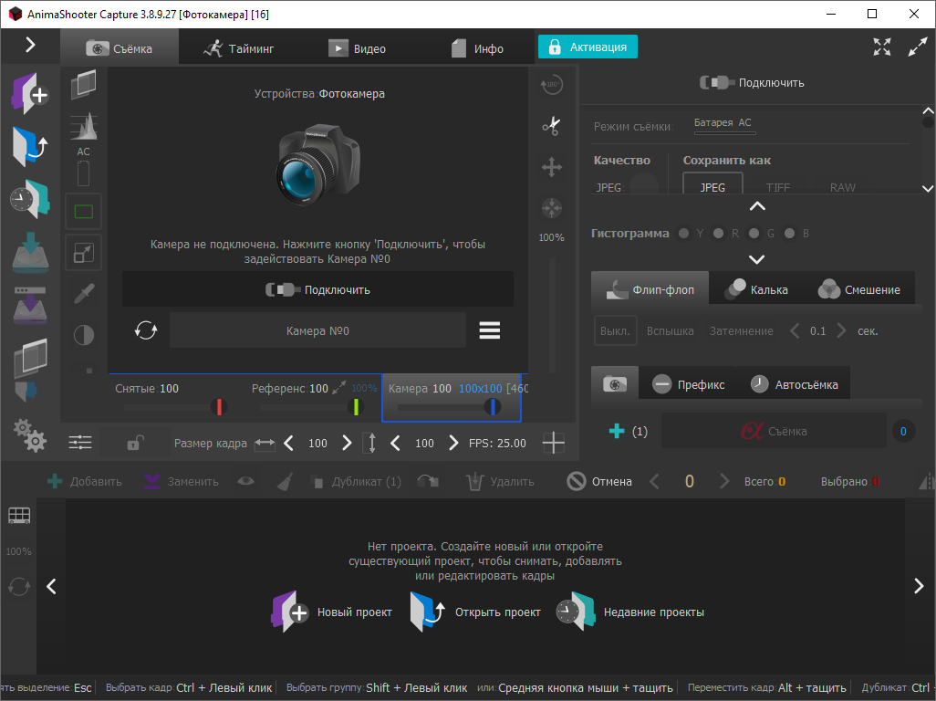Viewport: 936px width, 701px height.
Task: Open the settings gears icon
Action: pos(30,434)
